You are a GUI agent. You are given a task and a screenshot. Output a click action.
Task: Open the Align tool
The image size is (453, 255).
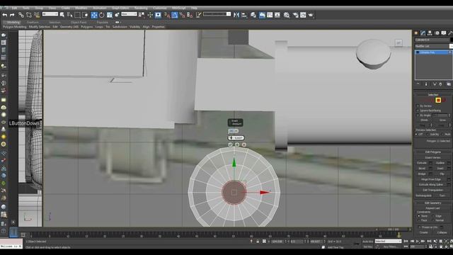tap(244, 15)
